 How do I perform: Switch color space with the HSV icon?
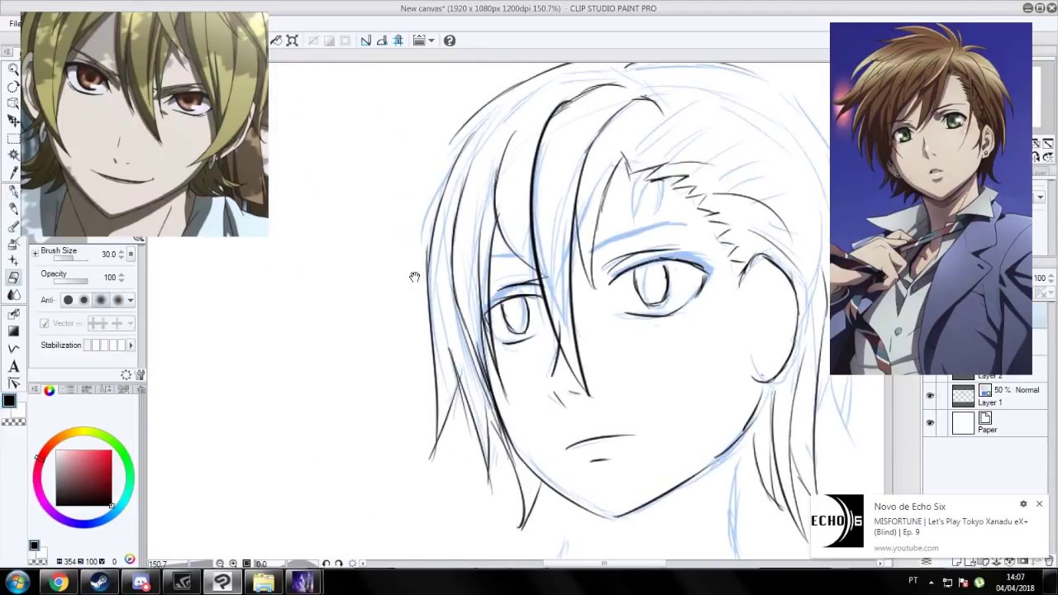point(130,560)
